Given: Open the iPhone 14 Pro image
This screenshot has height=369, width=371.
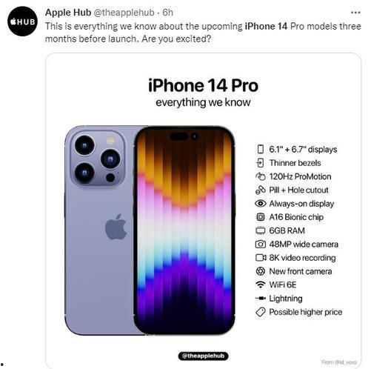Looking at the screenshot, I should 203,210.
